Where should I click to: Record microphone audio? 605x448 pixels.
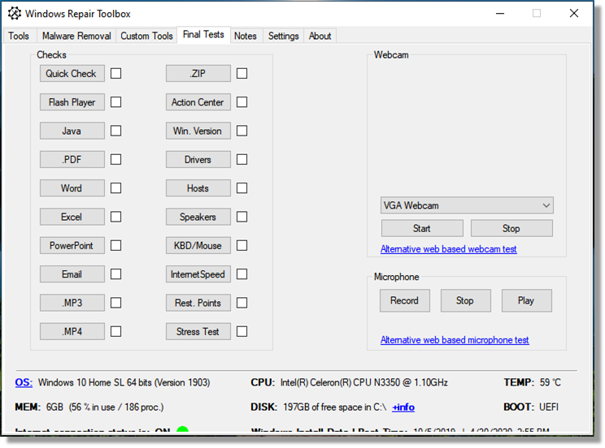[x=405, y=300]
